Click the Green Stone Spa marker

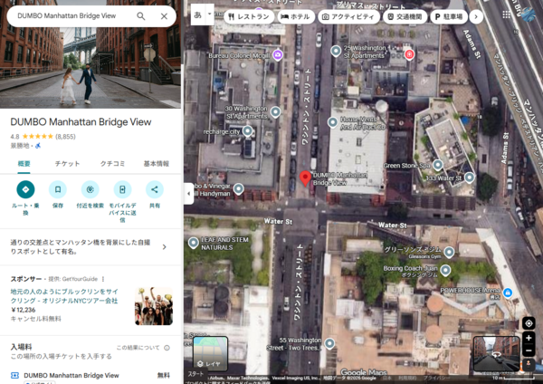pyautogui.click(x=438, y=165)
